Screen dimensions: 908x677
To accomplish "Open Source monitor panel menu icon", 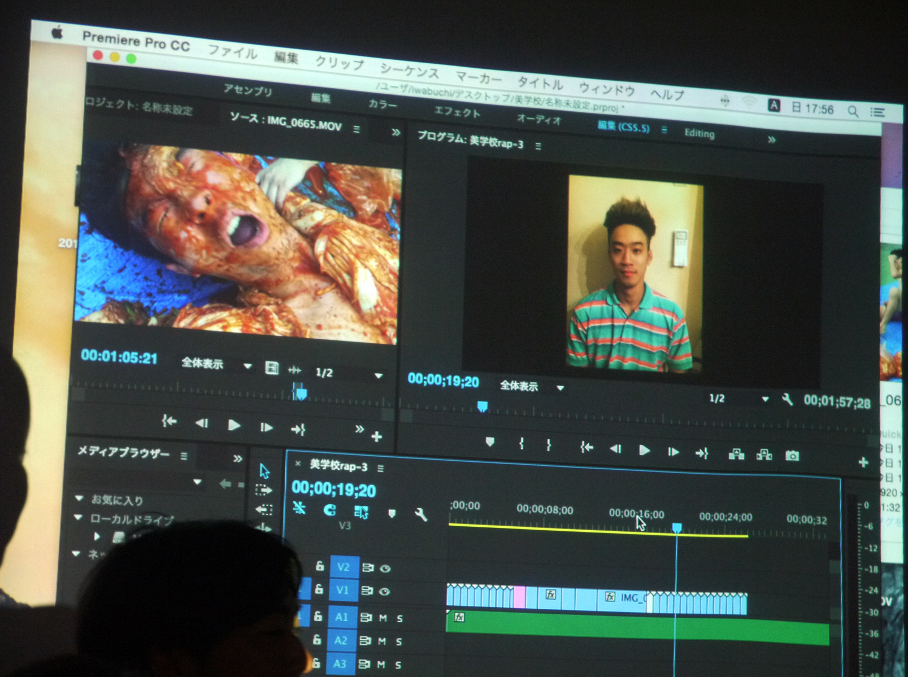I will pos(357,129).
